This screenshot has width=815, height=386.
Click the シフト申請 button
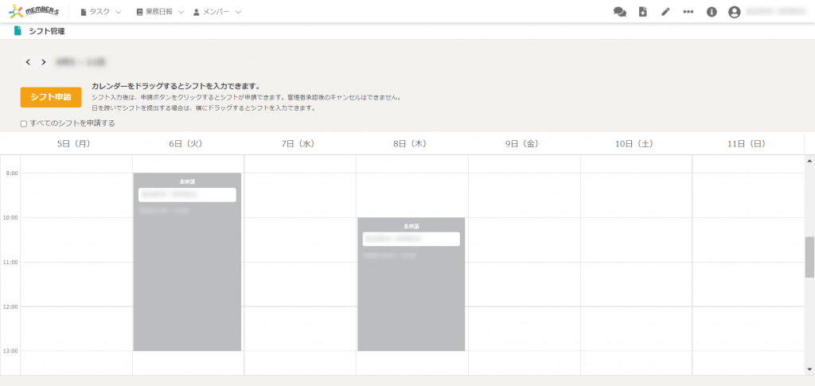[51, 97]
